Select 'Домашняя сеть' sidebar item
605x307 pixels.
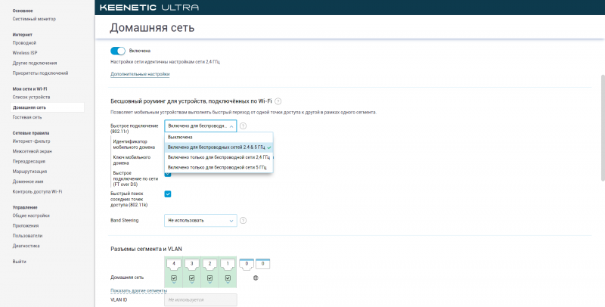click(47, 107)
